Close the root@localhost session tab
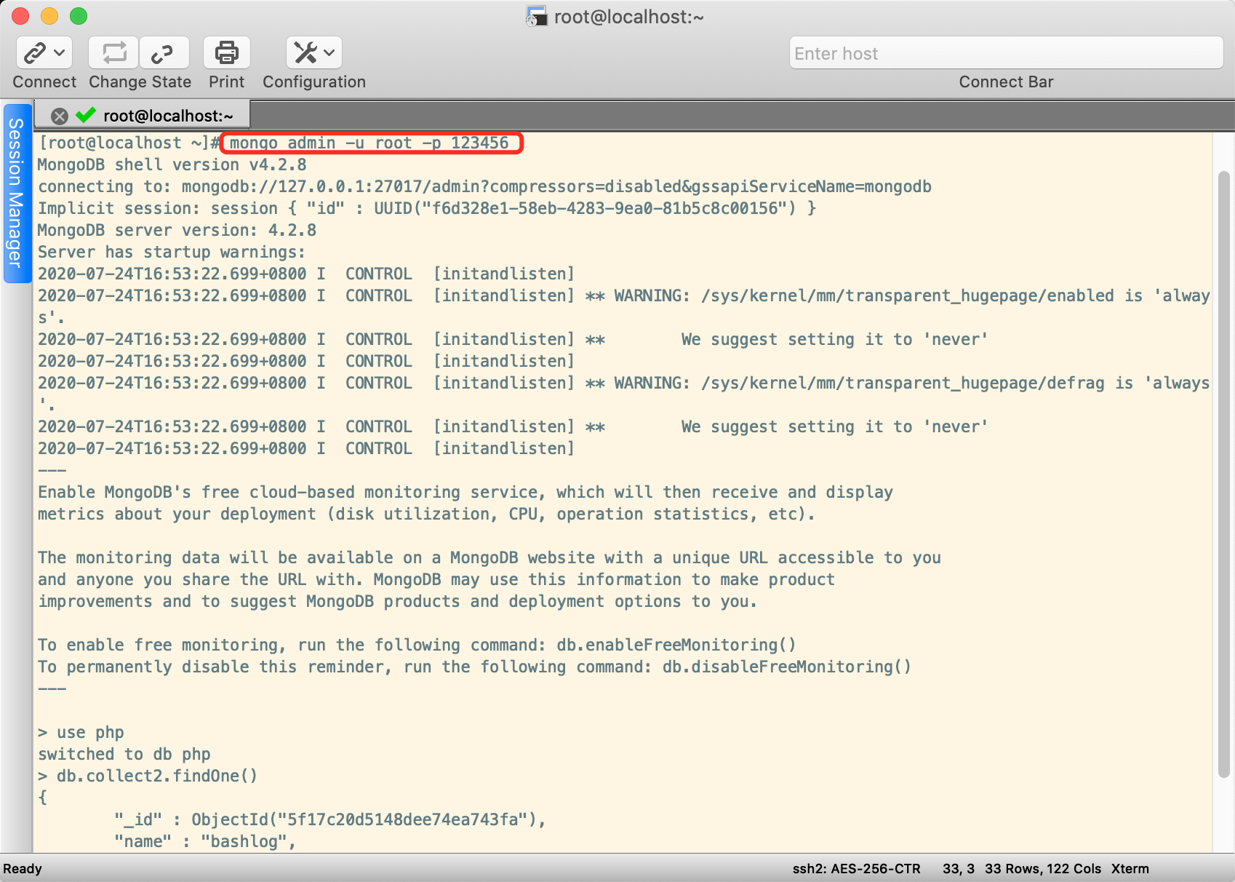 [60, 116]
